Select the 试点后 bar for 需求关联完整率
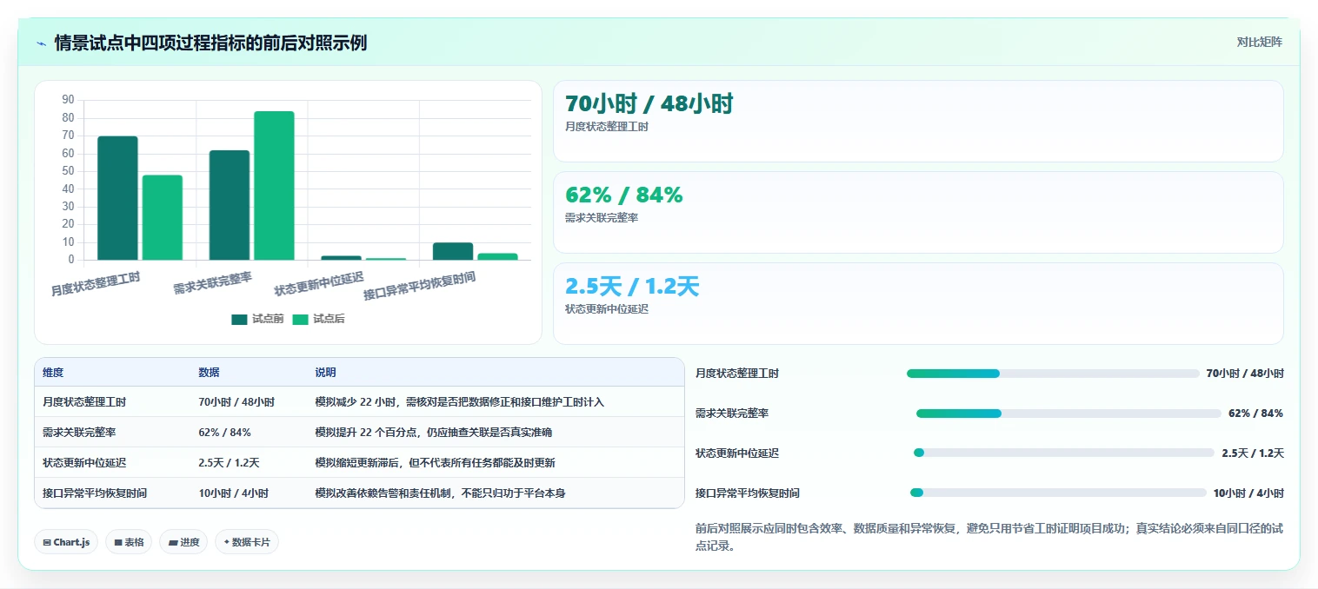 tap(274, 186)
